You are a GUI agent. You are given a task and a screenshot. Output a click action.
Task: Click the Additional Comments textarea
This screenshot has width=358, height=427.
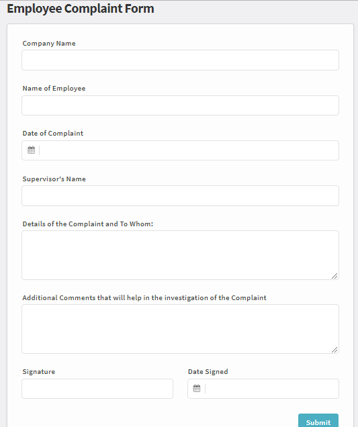coord(181,329)
